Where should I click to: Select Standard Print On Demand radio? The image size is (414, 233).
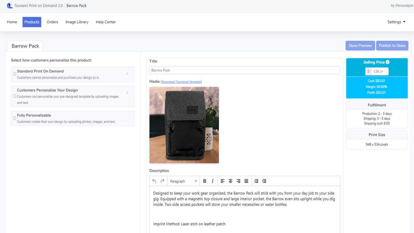pyautogui.click(x=15, y=74)
